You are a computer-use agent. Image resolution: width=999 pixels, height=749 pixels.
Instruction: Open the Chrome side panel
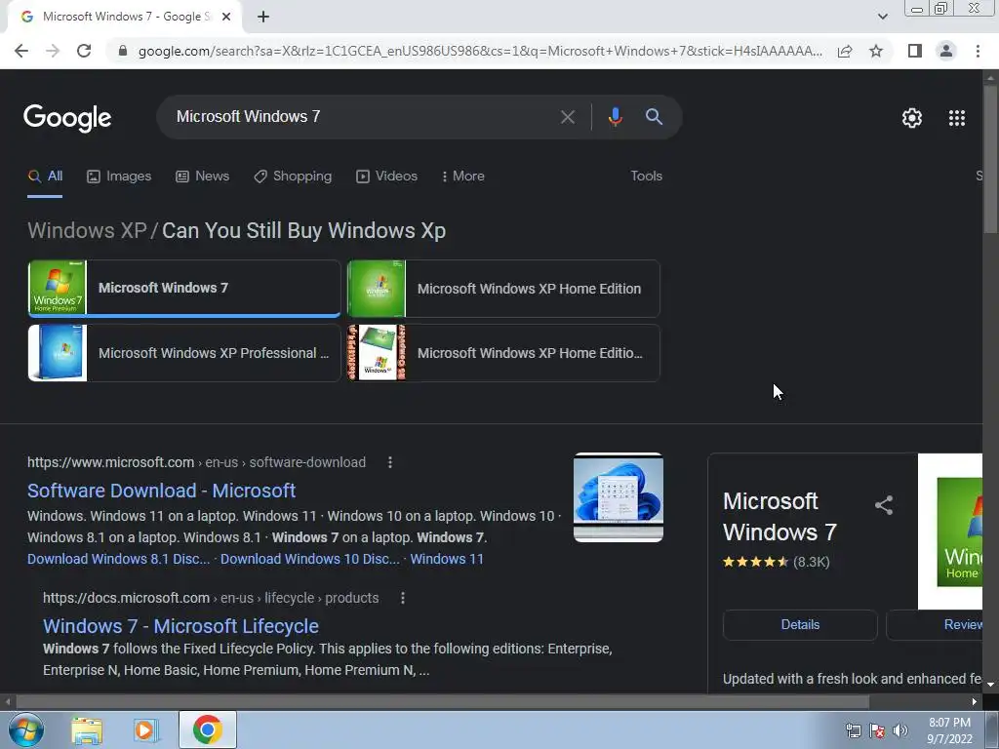[x=915, y=51]
